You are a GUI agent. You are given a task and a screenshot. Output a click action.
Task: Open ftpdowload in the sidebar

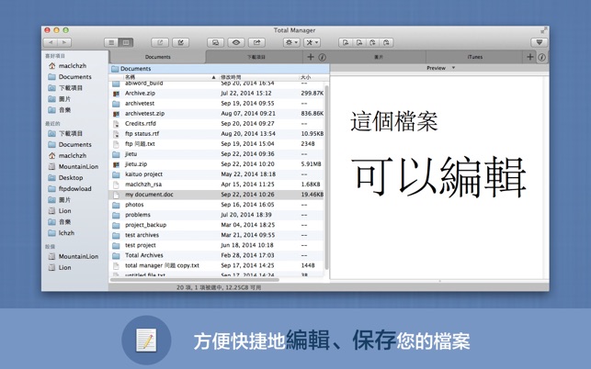[x=70, y=189]
